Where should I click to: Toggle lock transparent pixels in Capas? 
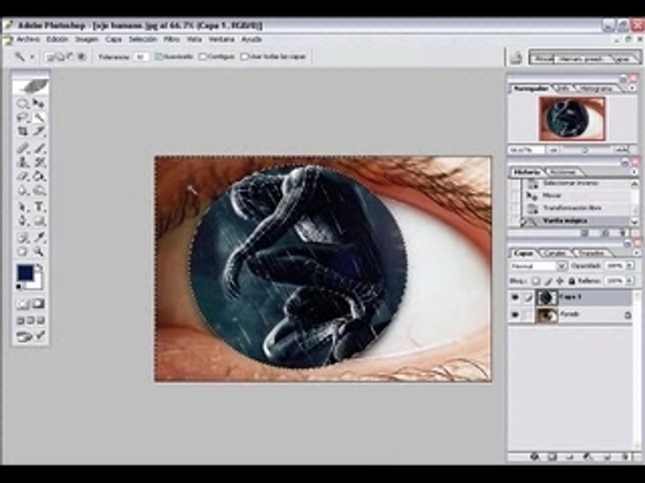(x=535, y=281)
